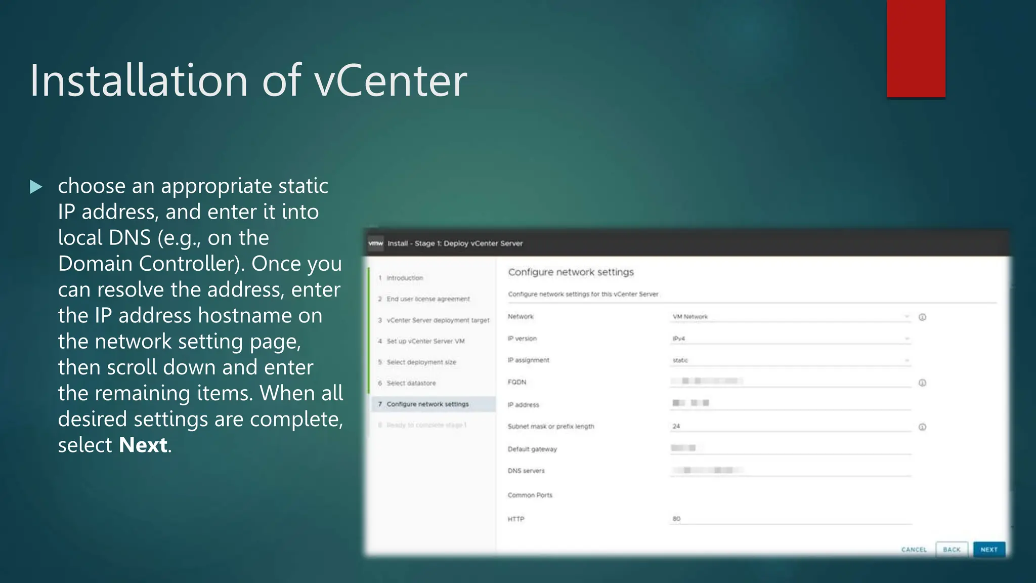The width and height of the screenshot is (1036, 583).
Task: Select step 7 Configure network settings
Action: 433,404
